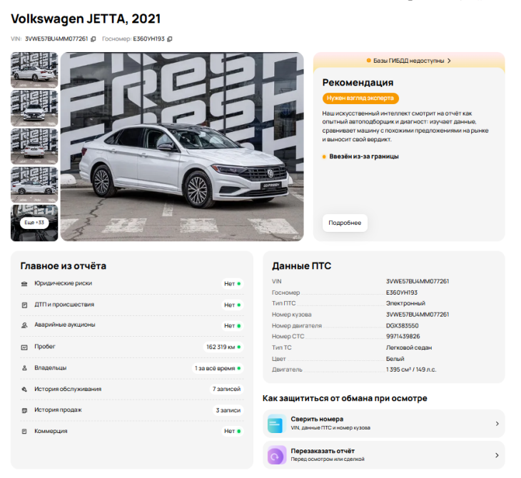Click the 3 записи sales history badge

(x=228, y=410)
